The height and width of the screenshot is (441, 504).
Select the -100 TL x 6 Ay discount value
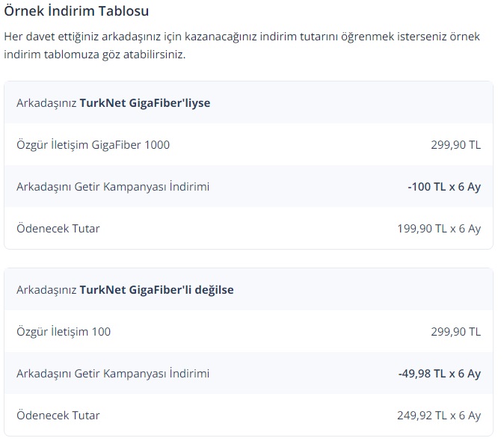(444, 187)
